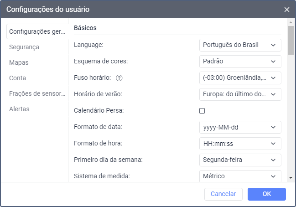
Task: Expand the Horário de verão dropdown
Action: [240, 94]
